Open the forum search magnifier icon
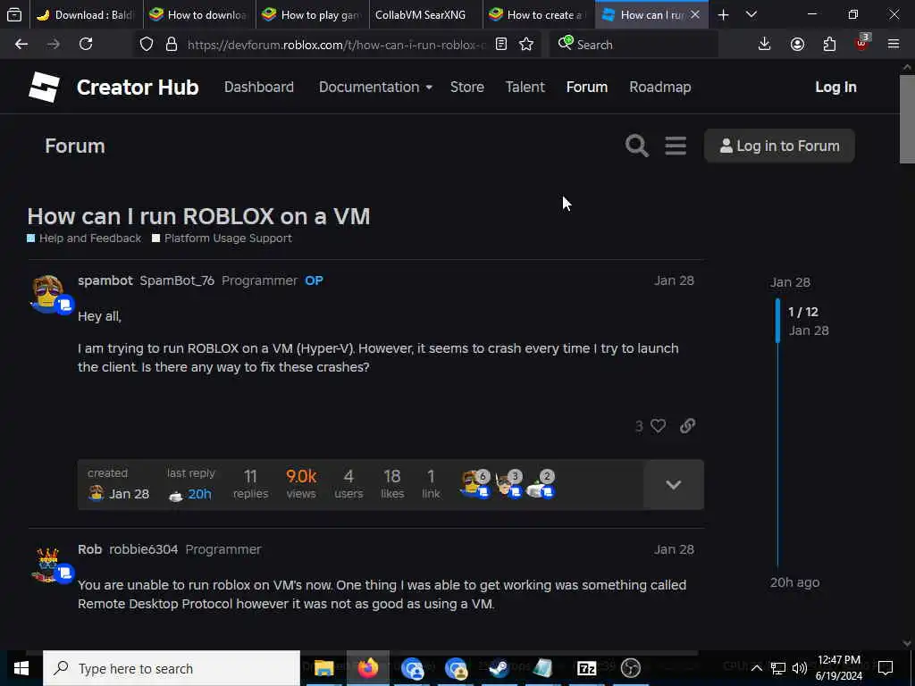The width and height of the screenshot is (915, 686). (x=636, y=146)
